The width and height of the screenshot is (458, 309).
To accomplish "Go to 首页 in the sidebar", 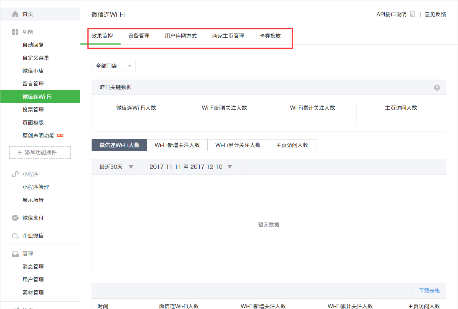I will pos(40,14).
